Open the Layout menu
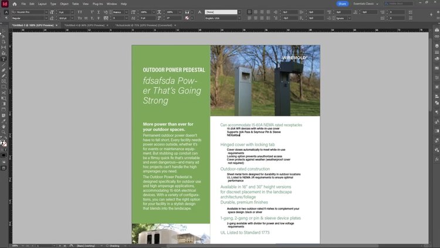The height and width of the screenshot is (248, 440). click(42, 4)
